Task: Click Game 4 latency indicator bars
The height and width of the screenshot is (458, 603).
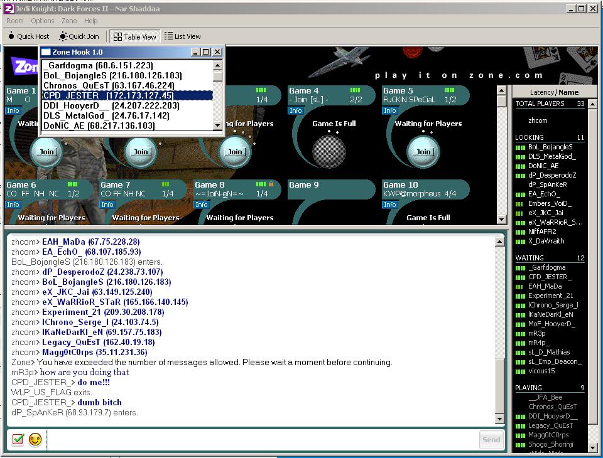Action: pos(355,90)
